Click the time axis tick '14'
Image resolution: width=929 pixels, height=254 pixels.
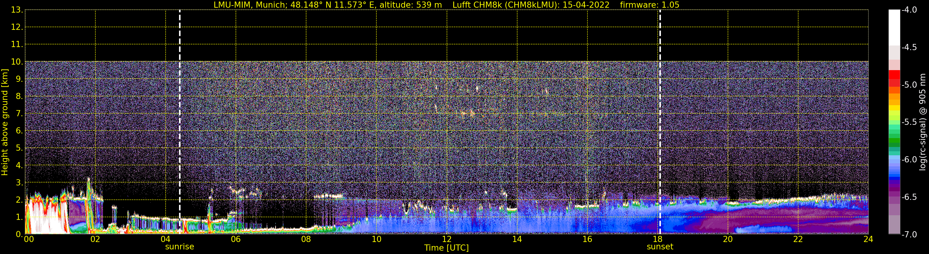517,239
